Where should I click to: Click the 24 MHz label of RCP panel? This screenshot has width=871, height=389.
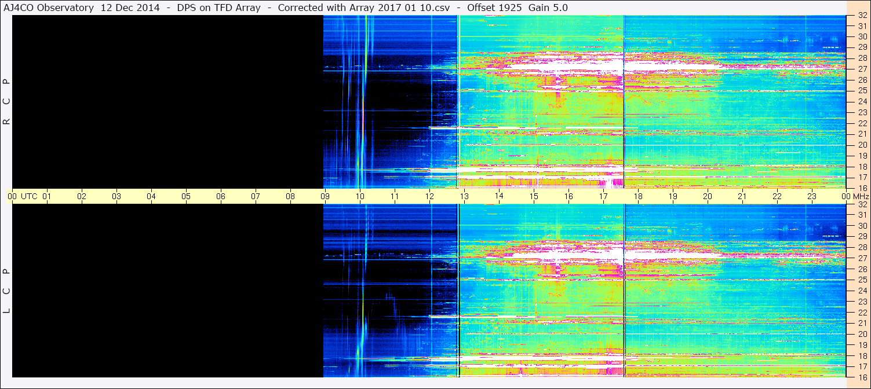point(862,101)
